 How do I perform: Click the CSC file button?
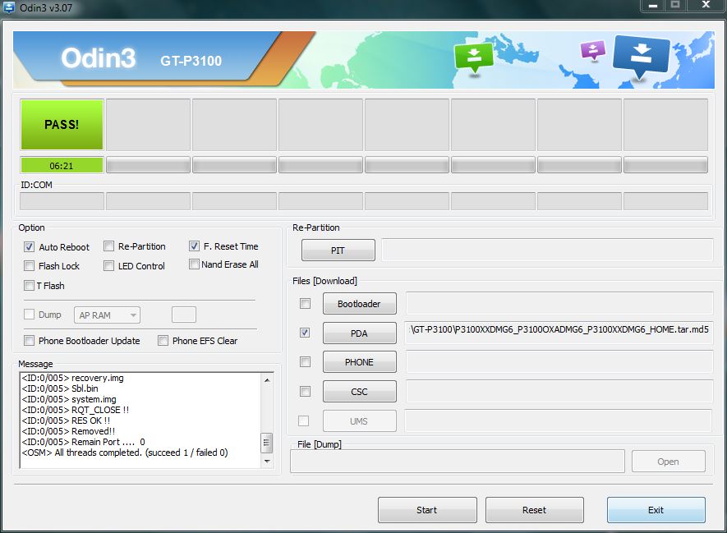(359, 392)
